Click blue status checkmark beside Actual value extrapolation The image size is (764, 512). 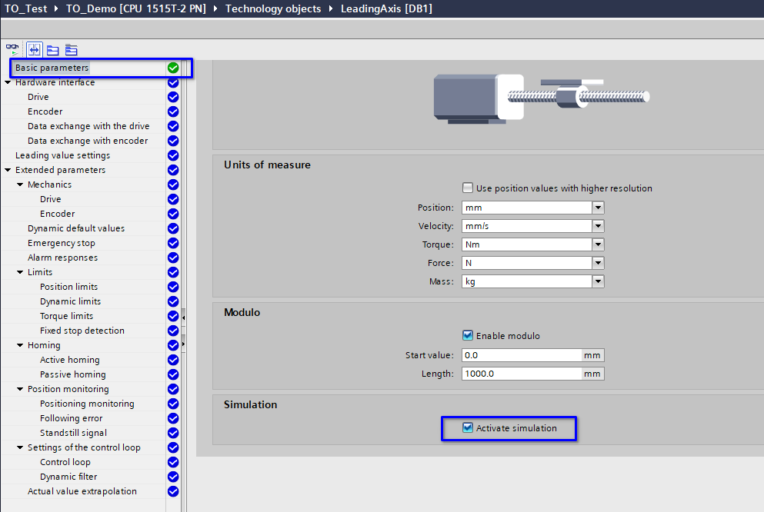[x=173, y=491]
